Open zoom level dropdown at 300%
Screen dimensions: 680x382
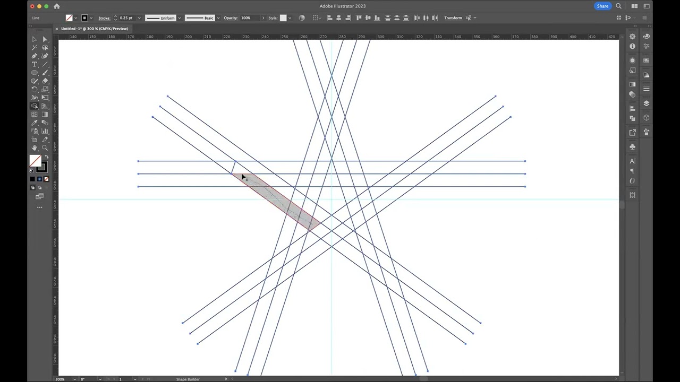click(74, 379)
